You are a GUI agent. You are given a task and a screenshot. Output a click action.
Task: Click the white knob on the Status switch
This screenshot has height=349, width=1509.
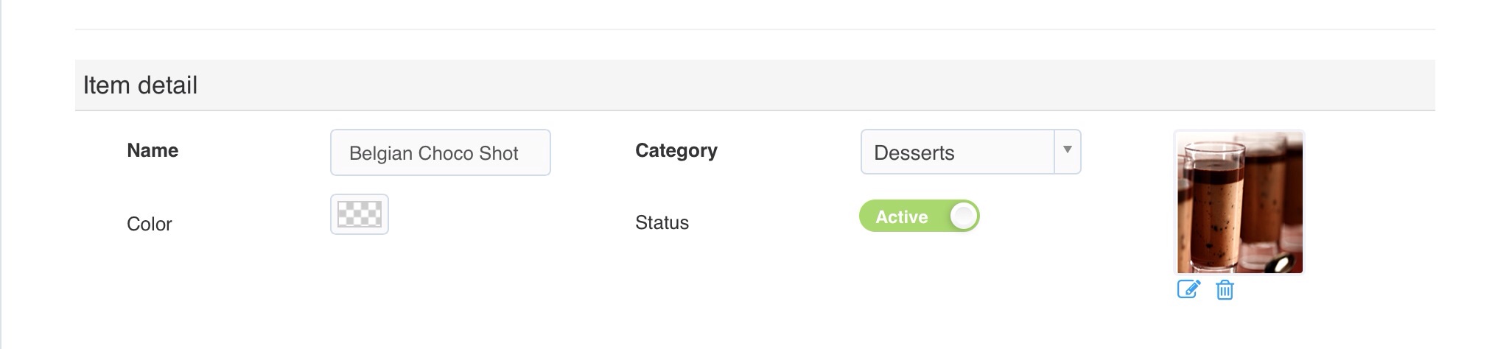[963, 216]
